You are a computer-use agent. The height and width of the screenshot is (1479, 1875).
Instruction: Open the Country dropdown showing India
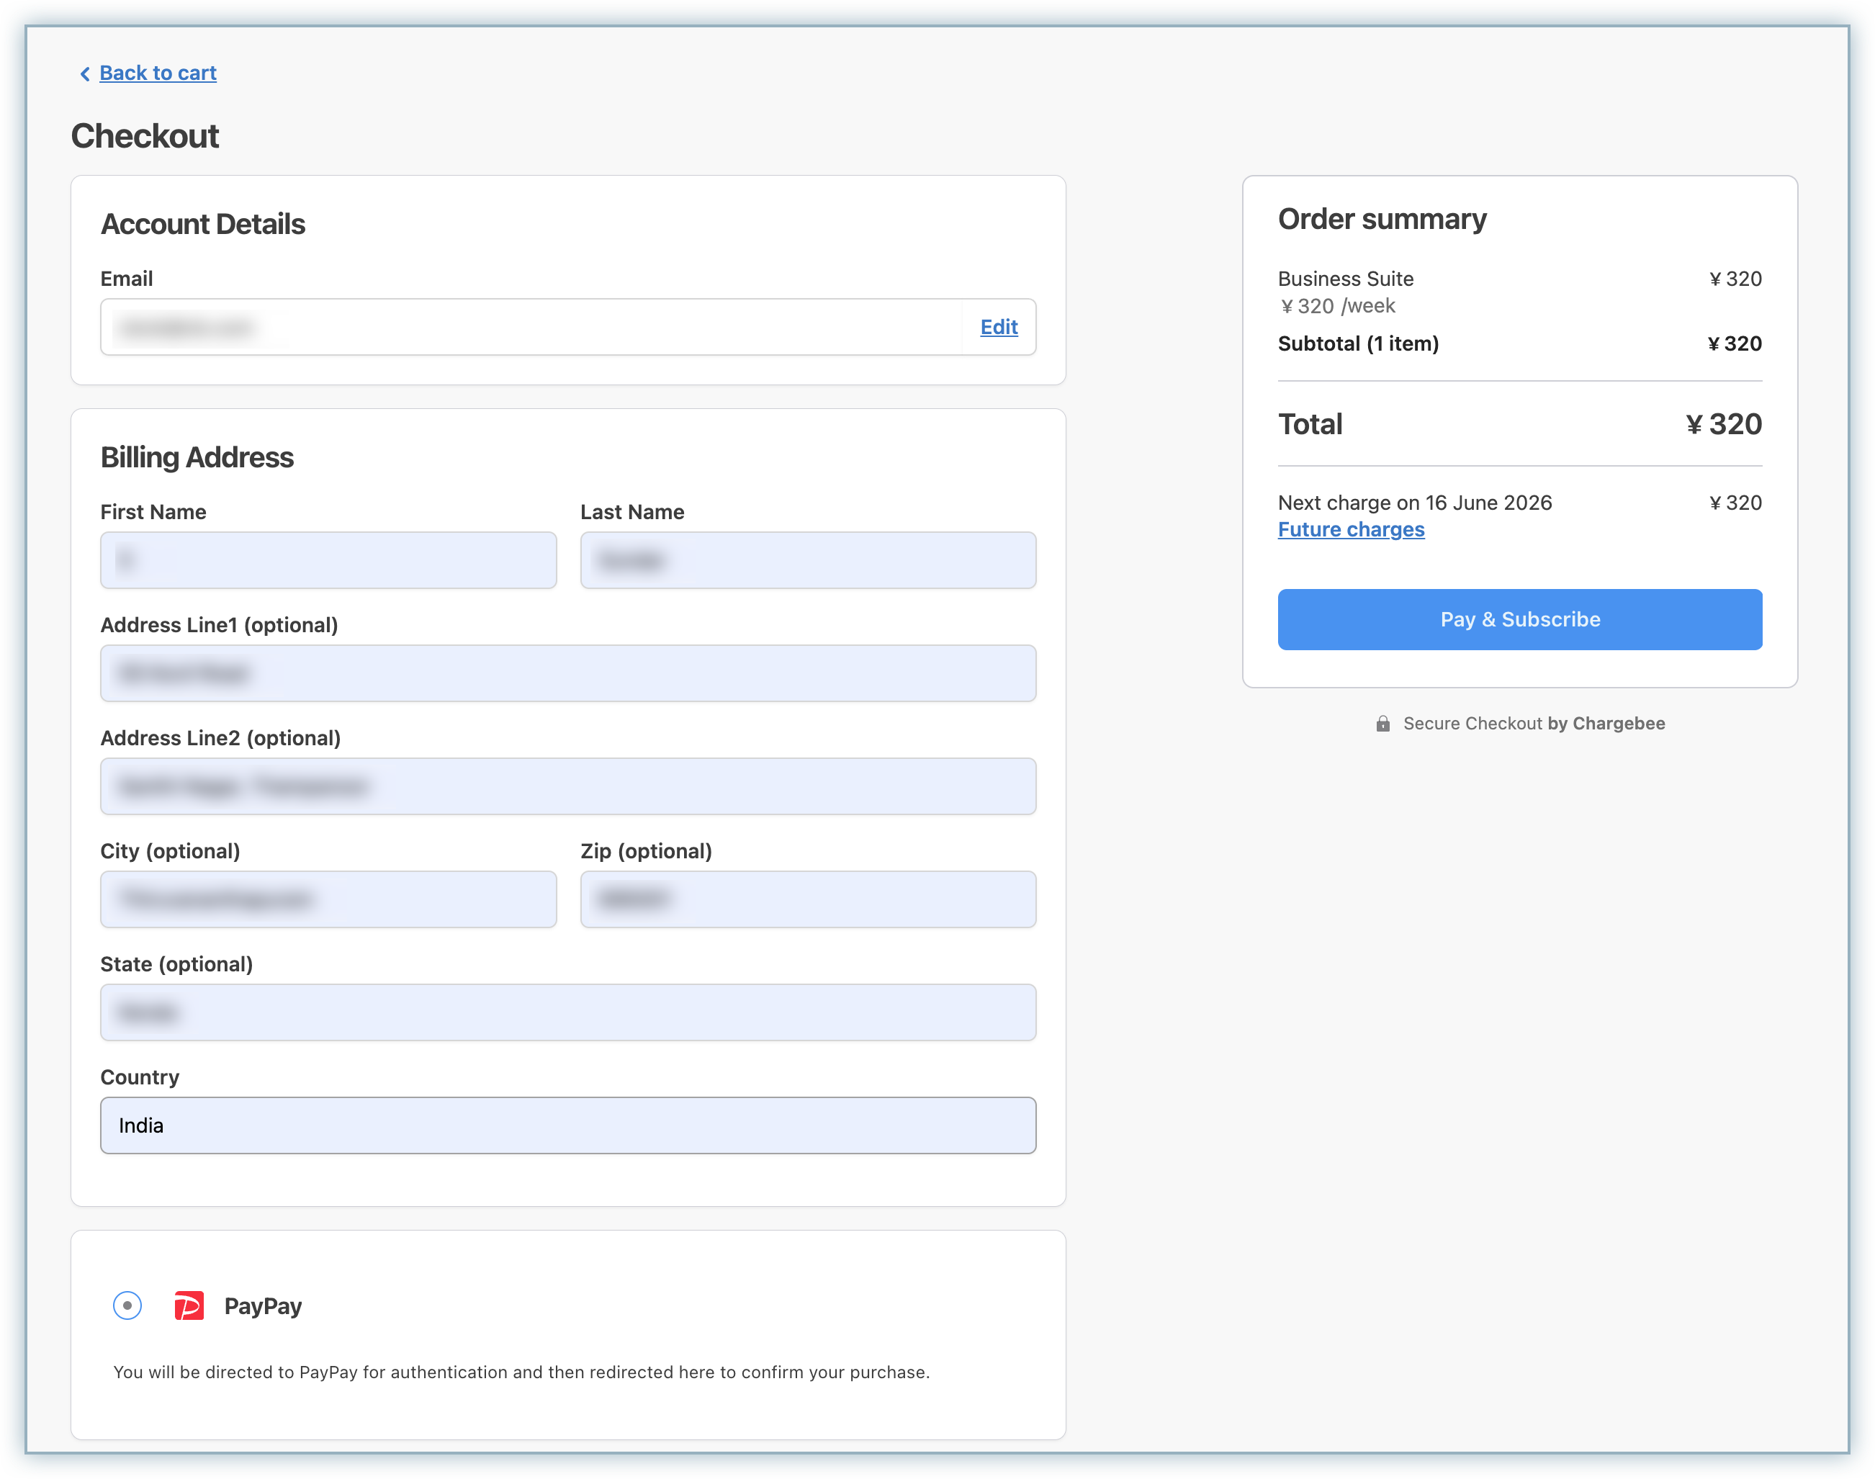tap(568, 1125)
